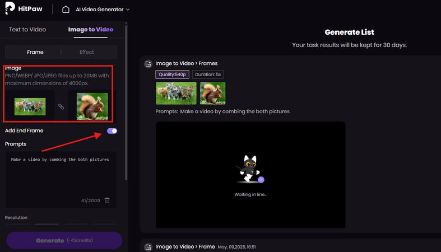Viewport: 441px width, 252px height.
Task: Choose the Effect mode option
Action: tap(87, 52)
